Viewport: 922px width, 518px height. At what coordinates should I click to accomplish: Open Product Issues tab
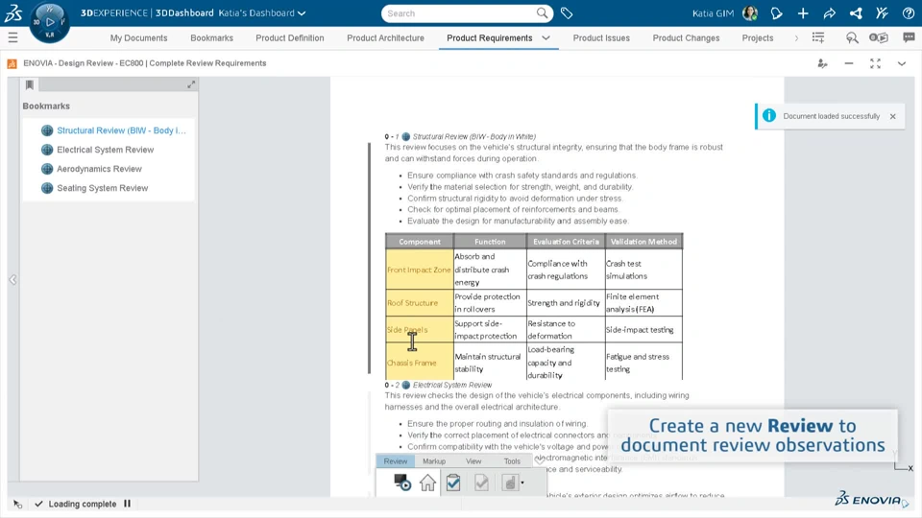(601, 37)
